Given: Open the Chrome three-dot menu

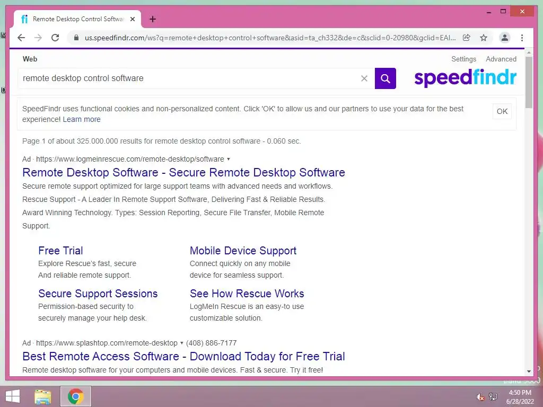Looking at the screenshot, I should tap(522, 38).
